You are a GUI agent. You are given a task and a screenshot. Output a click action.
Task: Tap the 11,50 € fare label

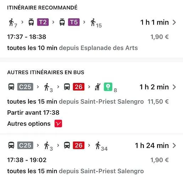point(158,101)
